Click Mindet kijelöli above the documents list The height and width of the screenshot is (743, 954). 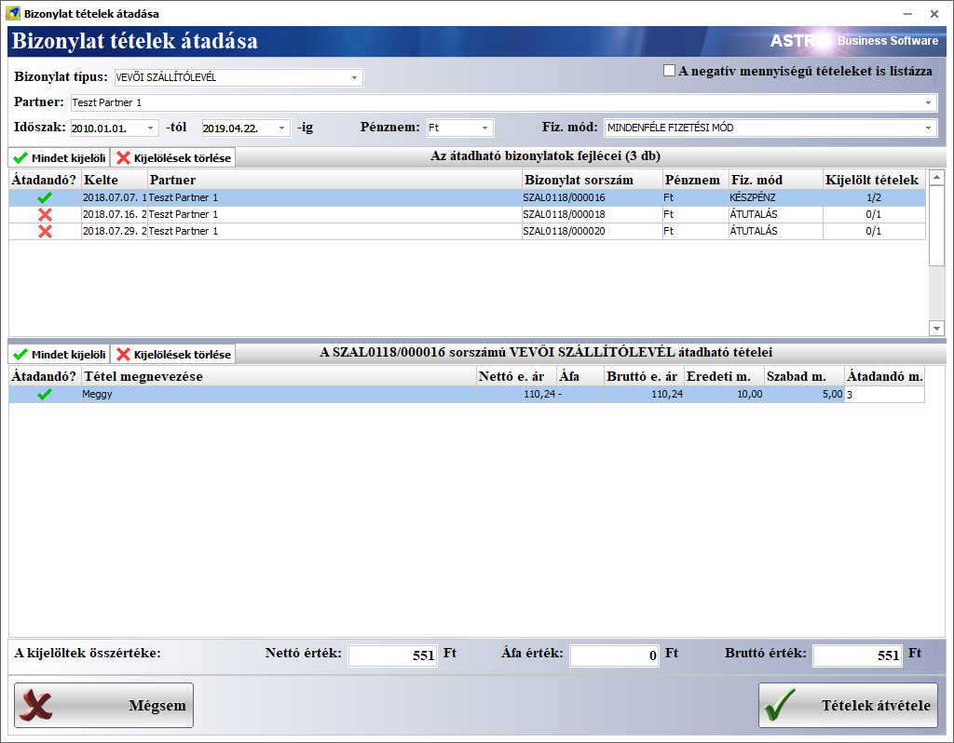59,158
